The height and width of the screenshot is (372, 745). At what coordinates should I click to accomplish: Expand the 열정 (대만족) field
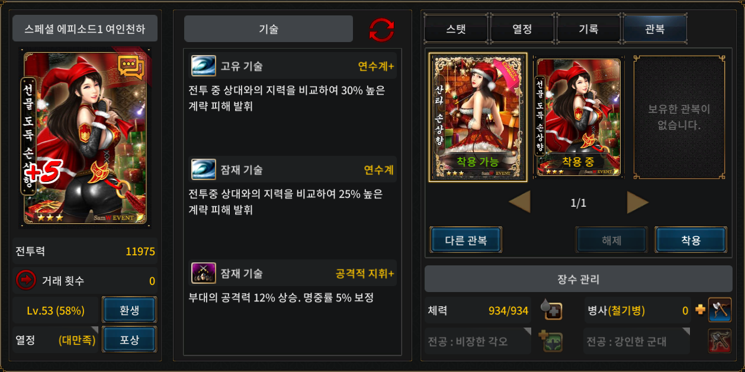coord(56,340)
